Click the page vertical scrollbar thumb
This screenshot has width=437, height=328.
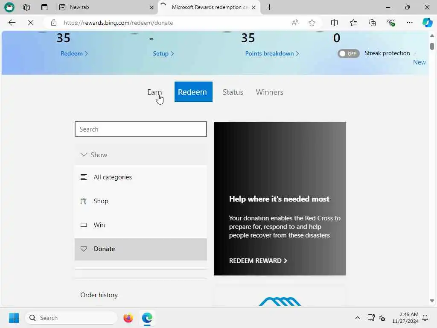pyautogui.click(x=432, y=46)
